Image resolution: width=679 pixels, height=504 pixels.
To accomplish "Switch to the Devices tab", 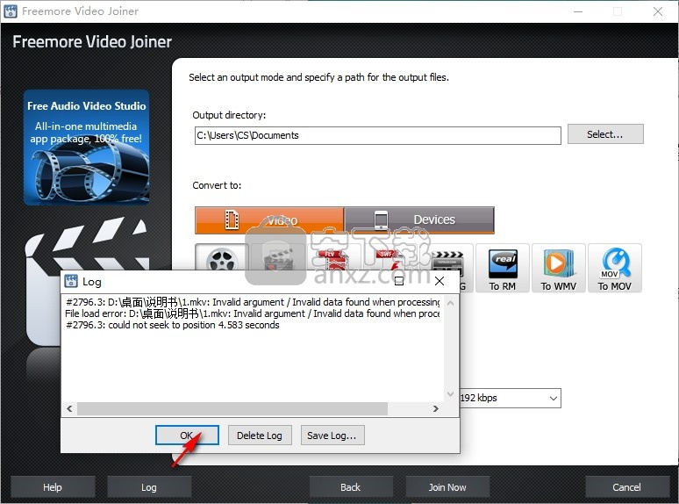I will pyautogui.click(x=419, y=220).
